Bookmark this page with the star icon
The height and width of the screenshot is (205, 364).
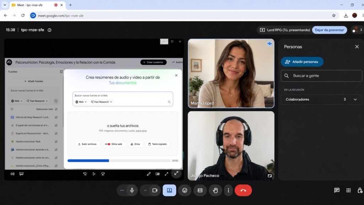[x=334, y=16]
